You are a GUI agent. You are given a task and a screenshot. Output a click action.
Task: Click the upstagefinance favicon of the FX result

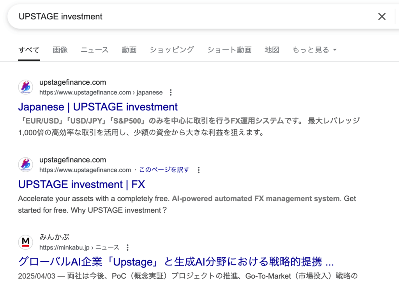pos(25,164)
